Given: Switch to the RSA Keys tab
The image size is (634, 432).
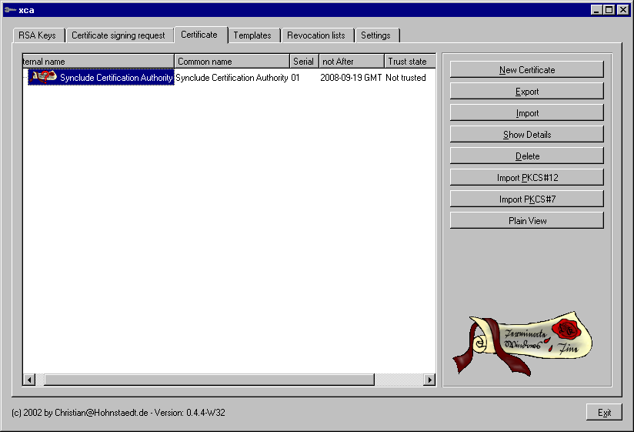Looking at the screenshot, I should pyautogui.click(x=37, y=35).
